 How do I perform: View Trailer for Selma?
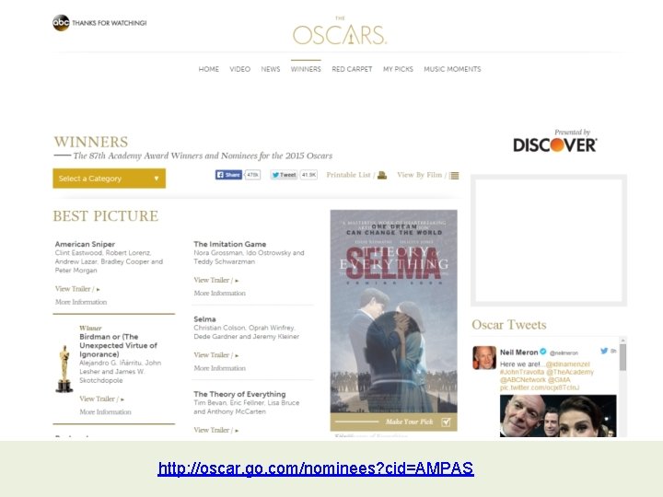click(216, 355)
